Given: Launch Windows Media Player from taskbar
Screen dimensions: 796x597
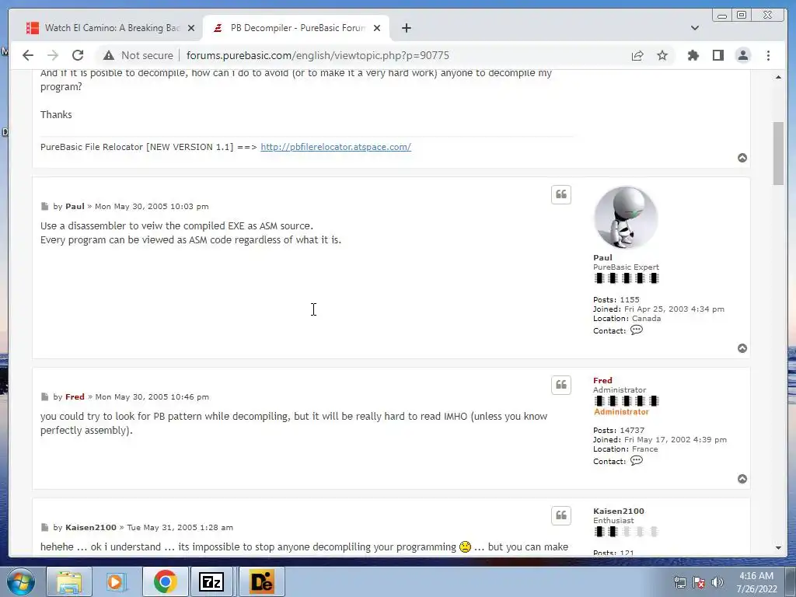Looking at the screenshot, I should click(x=117, y=581).
